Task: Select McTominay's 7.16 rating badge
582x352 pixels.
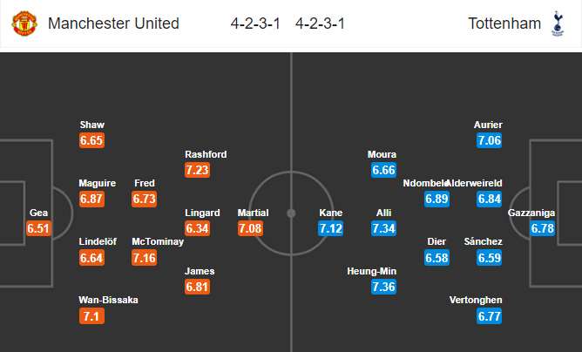Action: click(144, 258)
